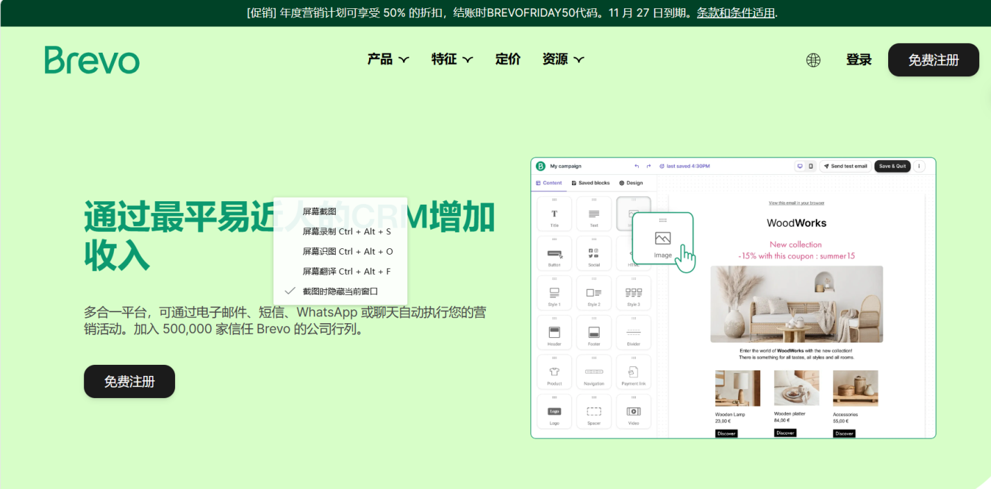Open the campaign three-dot options menu
This screenshot has width=991, height=489.
pyautogui.click(x=918, y=166)
